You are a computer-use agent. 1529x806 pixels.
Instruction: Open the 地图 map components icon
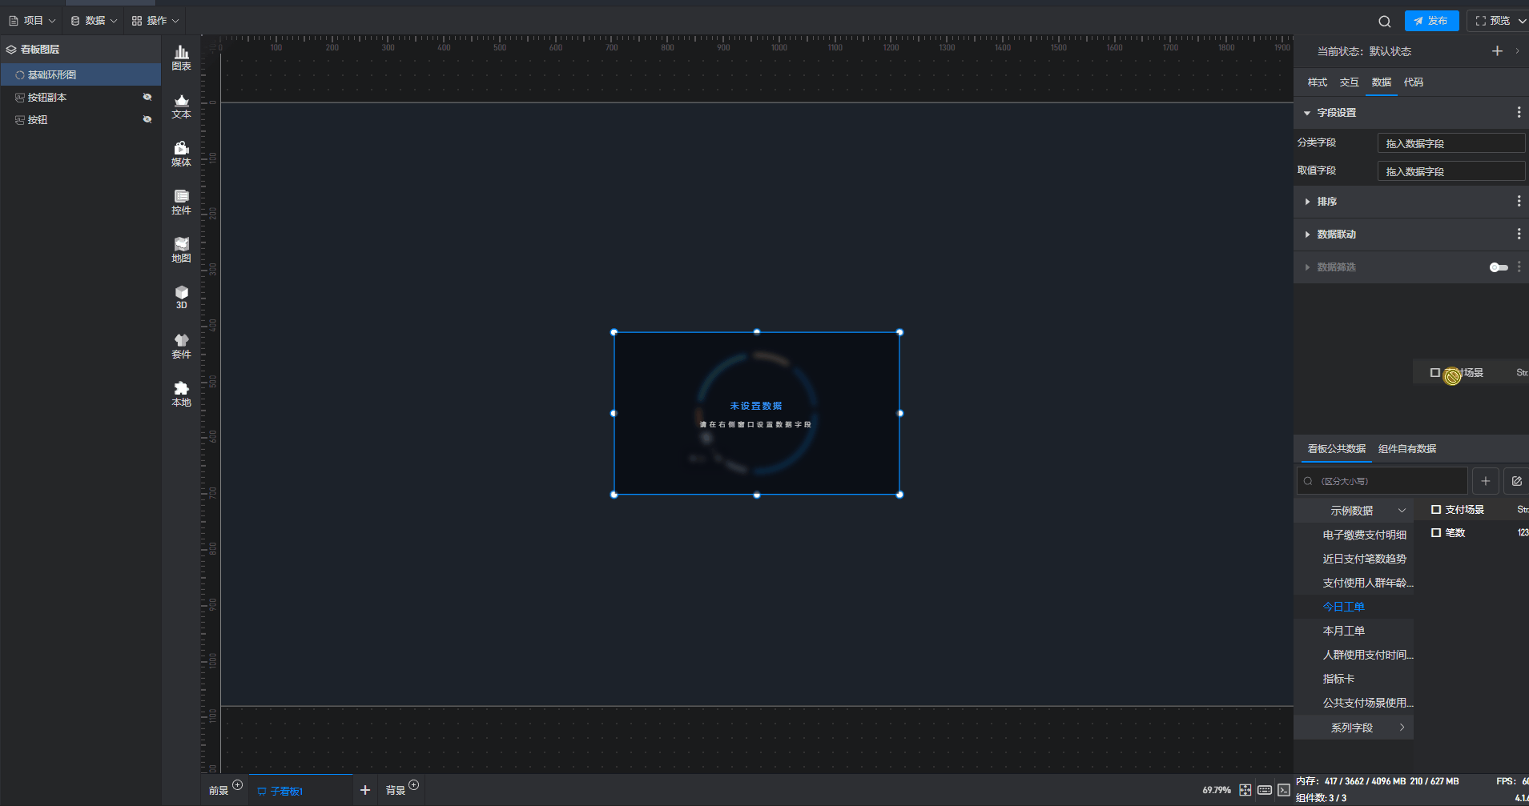pyautogui.click(x=181, y=250)
